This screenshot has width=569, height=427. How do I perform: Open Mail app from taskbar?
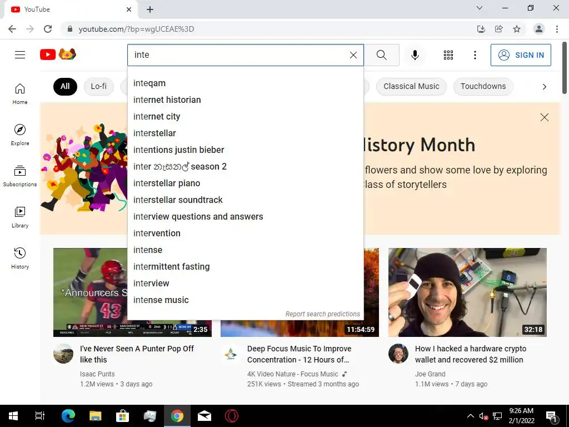point(204,416)
